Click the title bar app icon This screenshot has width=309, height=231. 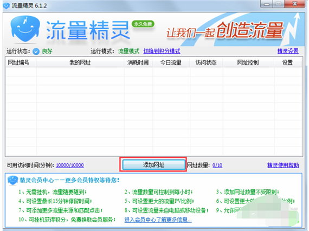7,5
